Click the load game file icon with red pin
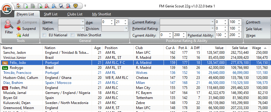The width and height of the screenshot is (271, 112). (18, 6)
